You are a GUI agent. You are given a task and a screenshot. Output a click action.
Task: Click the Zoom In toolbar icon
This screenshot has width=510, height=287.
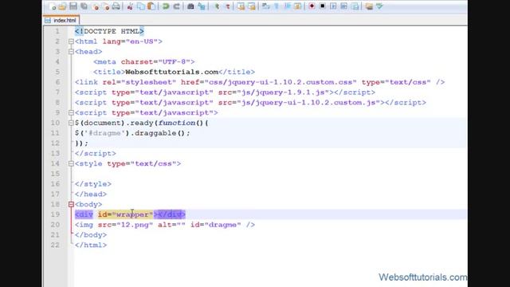click(x=217, y=6)
